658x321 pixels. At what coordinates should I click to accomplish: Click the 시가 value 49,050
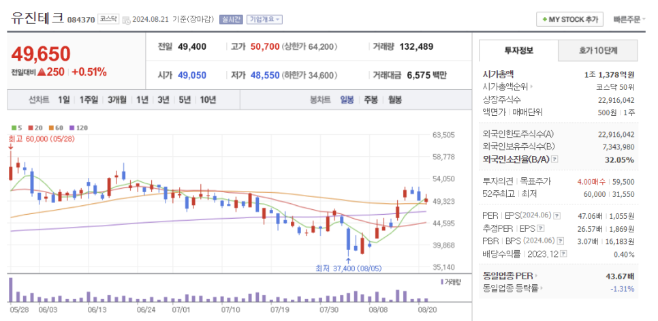click(192, 76)
